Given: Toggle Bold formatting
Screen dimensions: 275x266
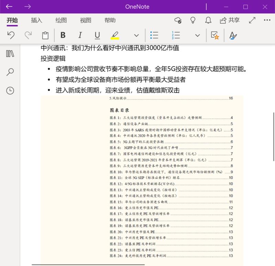Looking at the screenshot, I should pyautogui.click(x=63, y=35).
